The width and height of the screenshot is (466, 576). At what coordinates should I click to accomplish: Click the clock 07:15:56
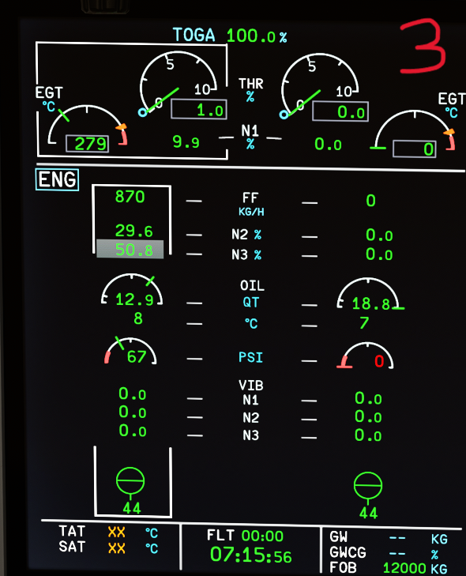click(x=251, y=555)
